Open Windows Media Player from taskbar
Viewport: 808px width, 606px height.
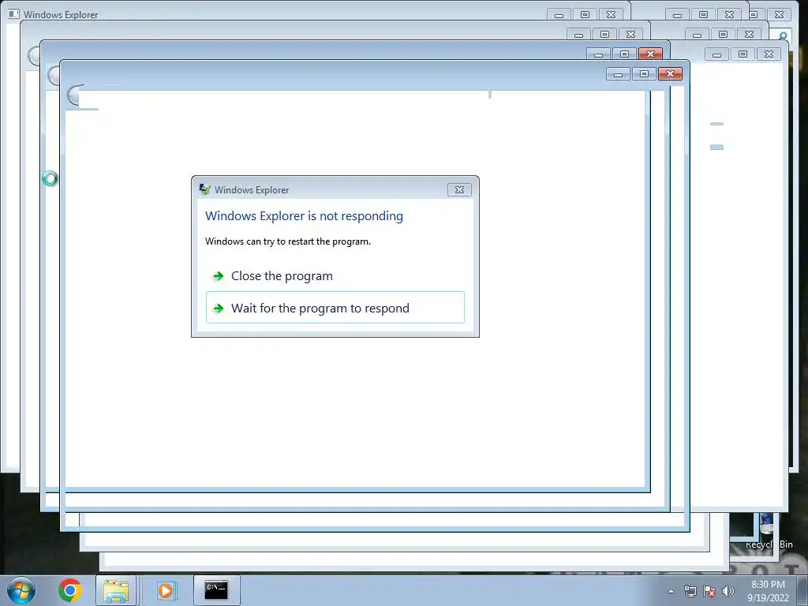click(166, 590)
